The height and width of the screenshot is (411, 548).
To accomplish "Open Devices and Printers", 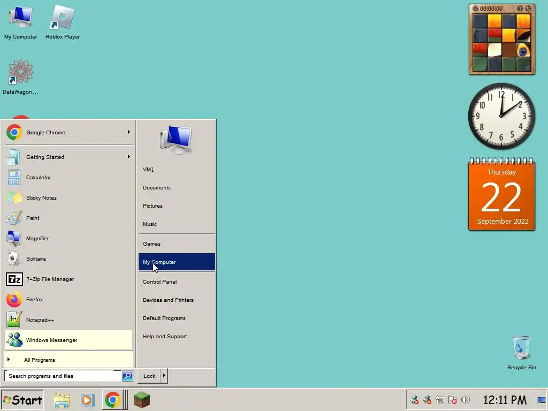I will point(177,300).
